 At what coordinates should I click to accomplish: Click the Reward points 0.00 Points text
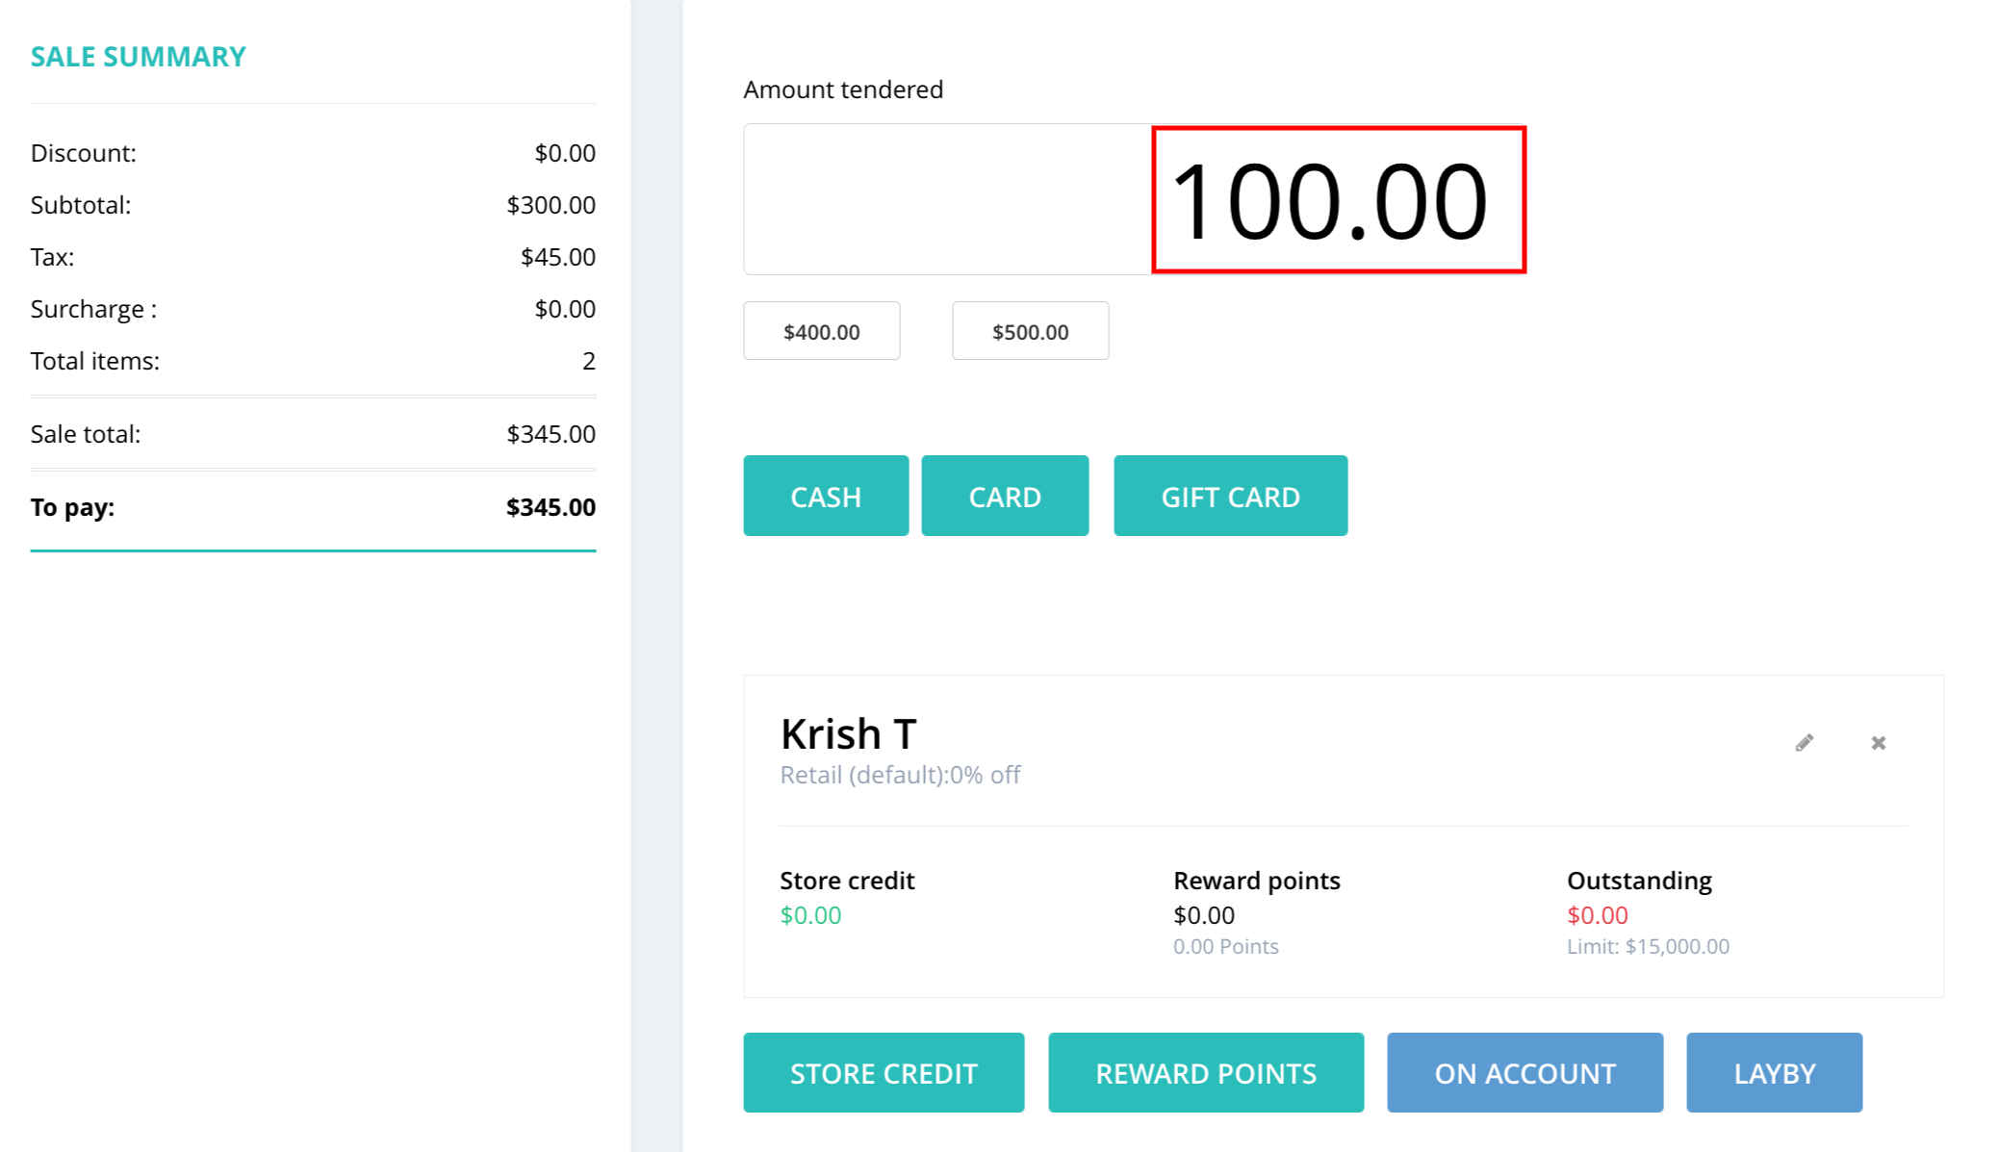click(x=1226, y=946)
